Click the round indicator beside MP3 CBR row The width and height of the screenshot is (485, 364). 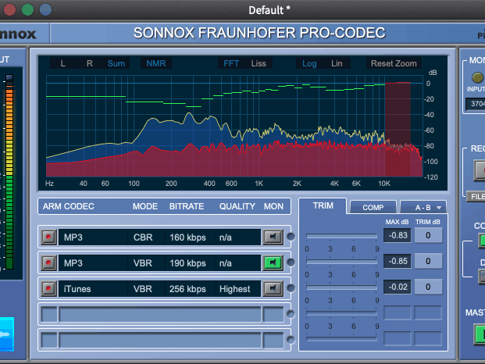[x=291, y=237]
